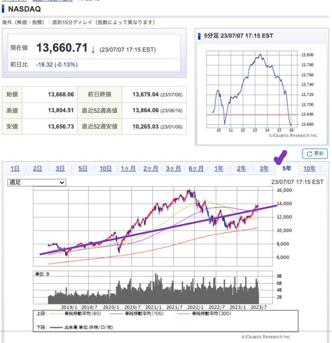Click the 現在値 label
Image resolution: width=332 pixels, height=343 pixels.
click(19, 48)
